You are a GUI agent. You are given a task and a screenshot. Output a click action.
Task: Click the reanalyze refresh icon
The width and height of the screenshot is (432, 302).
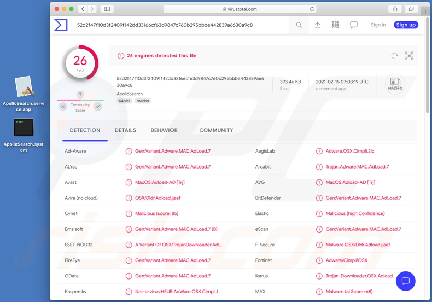click(x=394, y=56)
